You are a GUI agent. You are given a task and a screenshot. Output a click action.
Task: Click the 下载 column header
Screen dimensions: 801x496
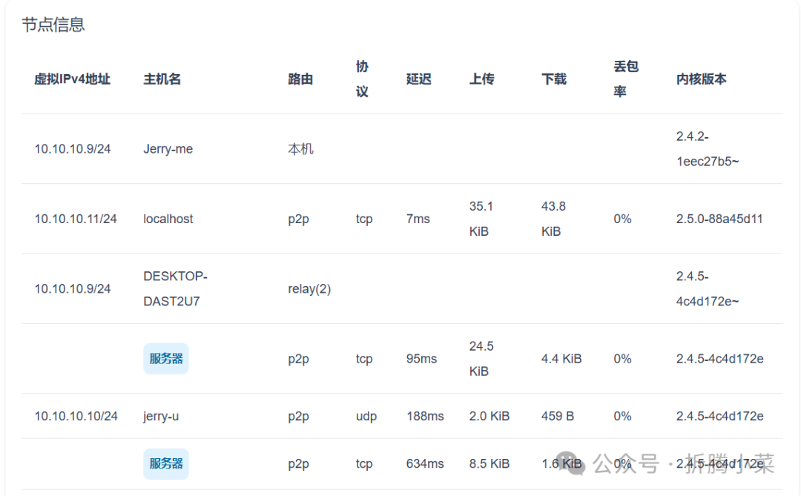coord(554,79)
